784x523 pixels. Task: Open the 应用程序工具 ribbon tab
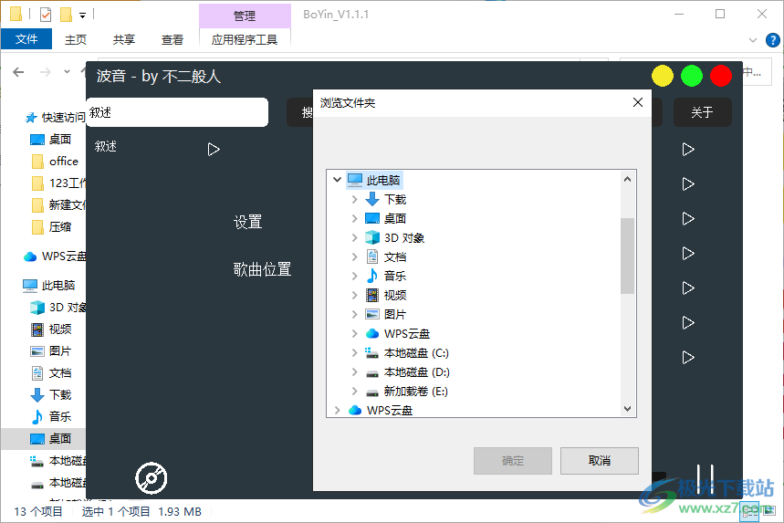(x=245, y=39)
